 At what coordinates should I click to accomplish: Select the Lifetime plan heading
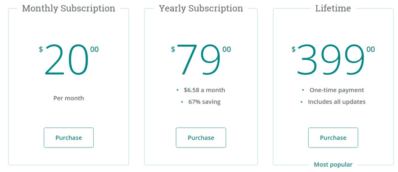tap(333, 9)
